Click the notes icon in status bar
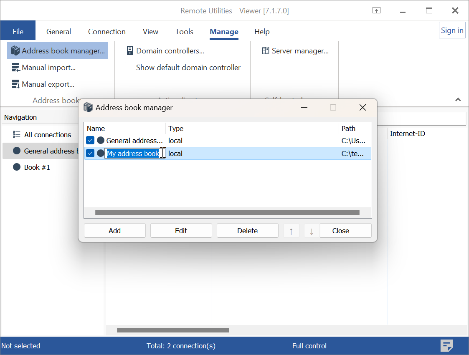Viewport: 469px width, 355px height. pos(447,345)
